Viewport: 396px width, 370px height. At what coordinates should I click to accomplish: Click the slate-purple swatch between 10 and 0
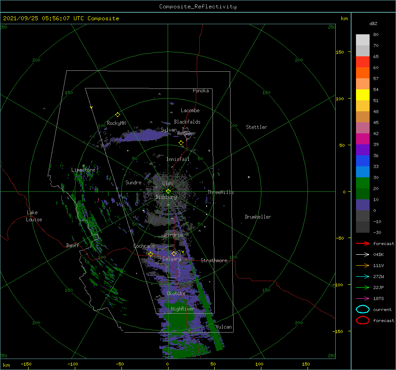(363, 205)
